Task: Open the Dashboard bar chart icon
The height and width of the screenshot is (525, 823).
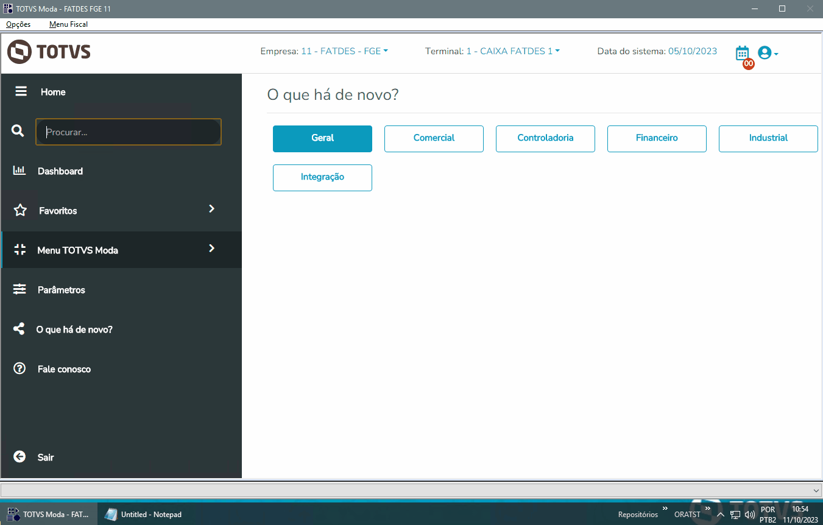Action: click(19, 171)
